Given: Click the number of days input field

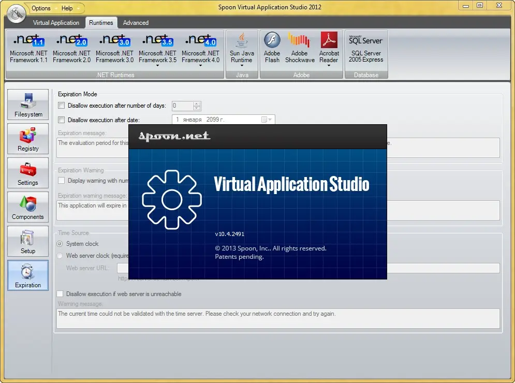Looking at the screenshot, I should point(183,106).
